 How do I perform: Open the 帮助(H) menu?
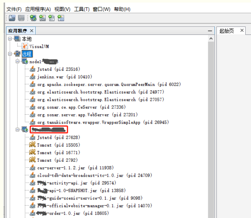(122, 9)
